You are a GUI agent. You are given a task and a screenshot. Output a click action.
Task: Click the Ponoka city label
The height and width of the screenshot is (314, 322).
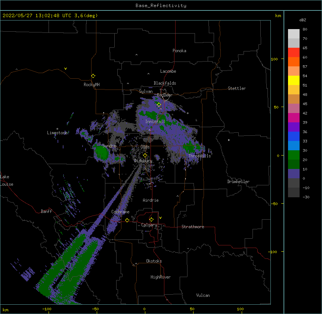[x=179, y=51]
